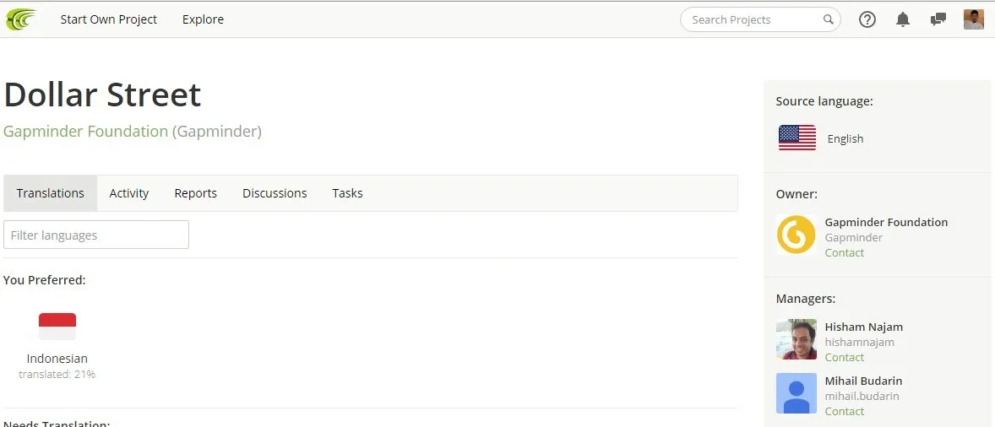Open Hisham Najam name link

[x=863, y=327]
